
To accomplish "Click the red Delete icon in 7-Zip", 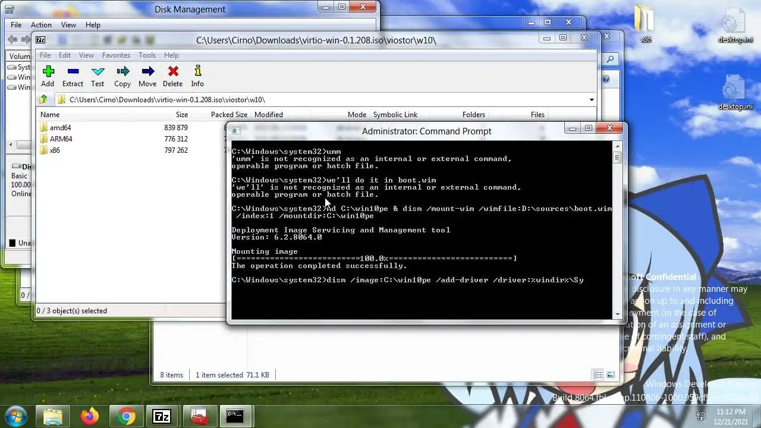I will (x=173, y=76).
